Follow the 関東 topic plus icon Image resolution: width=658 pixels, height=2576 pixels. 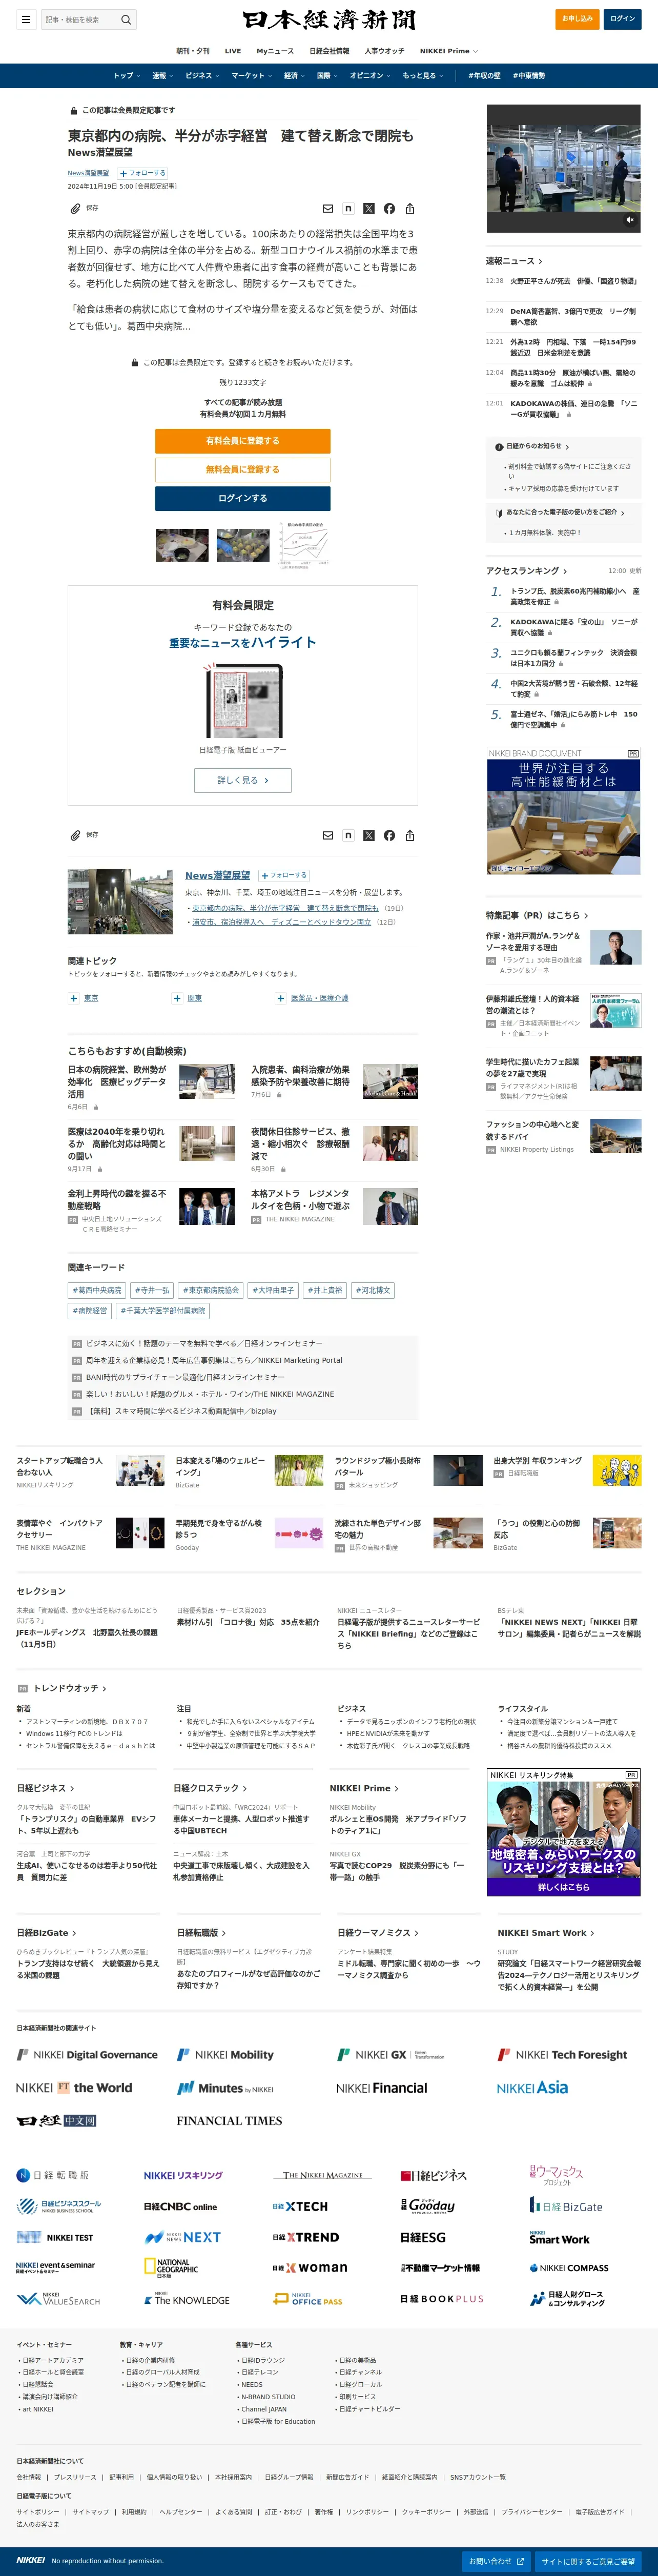pos(177,998)
